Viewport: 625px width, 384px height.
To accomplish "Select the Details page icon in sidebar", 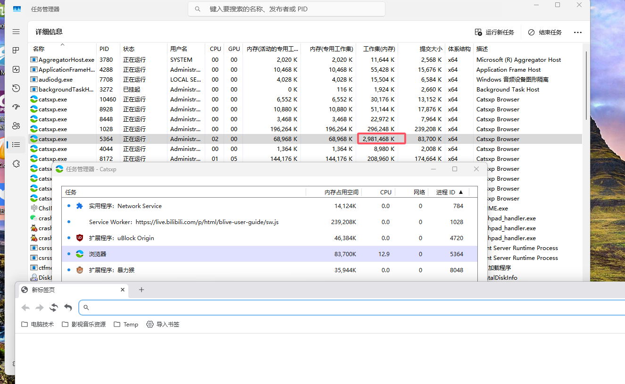I will (x=16, y=144).
